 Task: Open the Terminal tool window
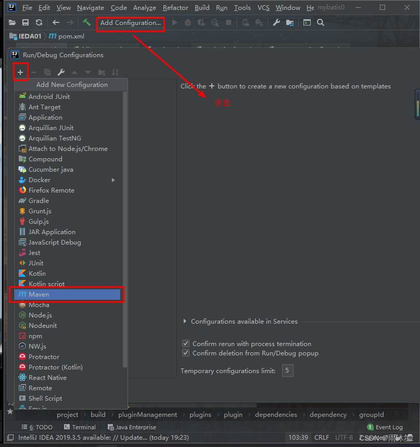[x=80, y=427]
